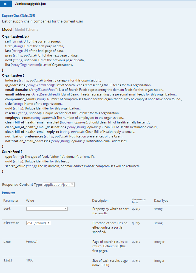Click the GET method badge

(x=6, y=4)
